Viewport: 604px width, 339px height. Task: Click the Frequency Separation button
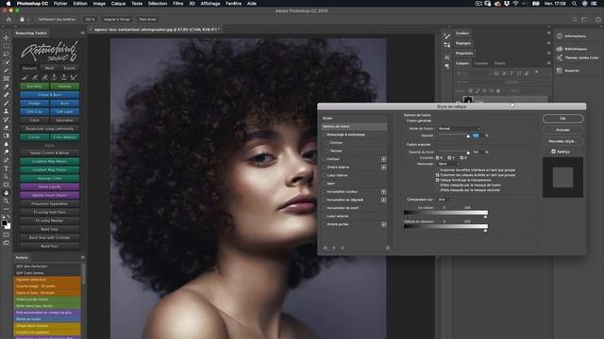(49, 203)
